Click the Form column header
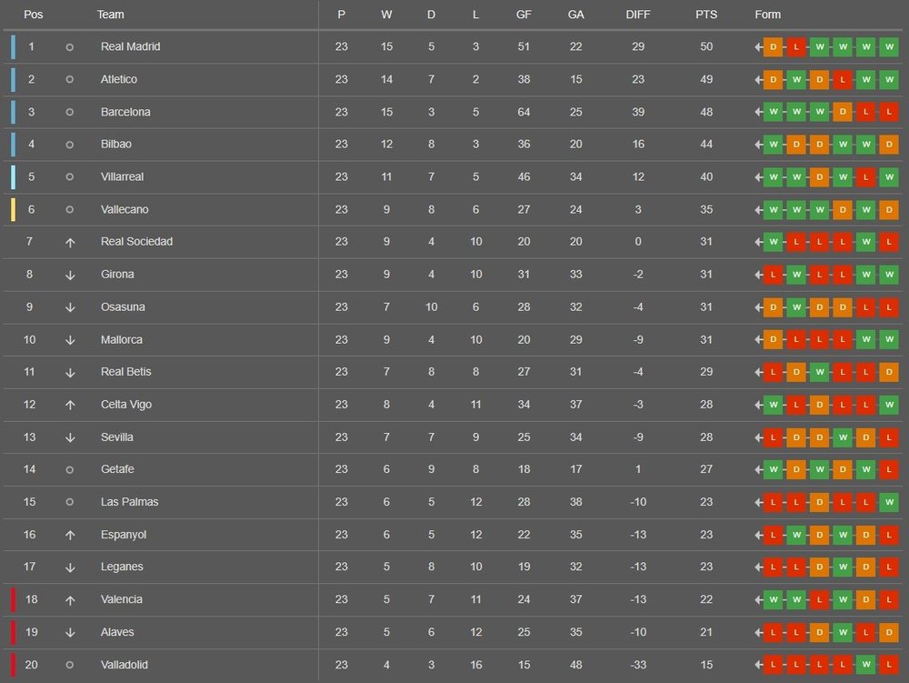909x683 pixels. click(x=767, y=15)
